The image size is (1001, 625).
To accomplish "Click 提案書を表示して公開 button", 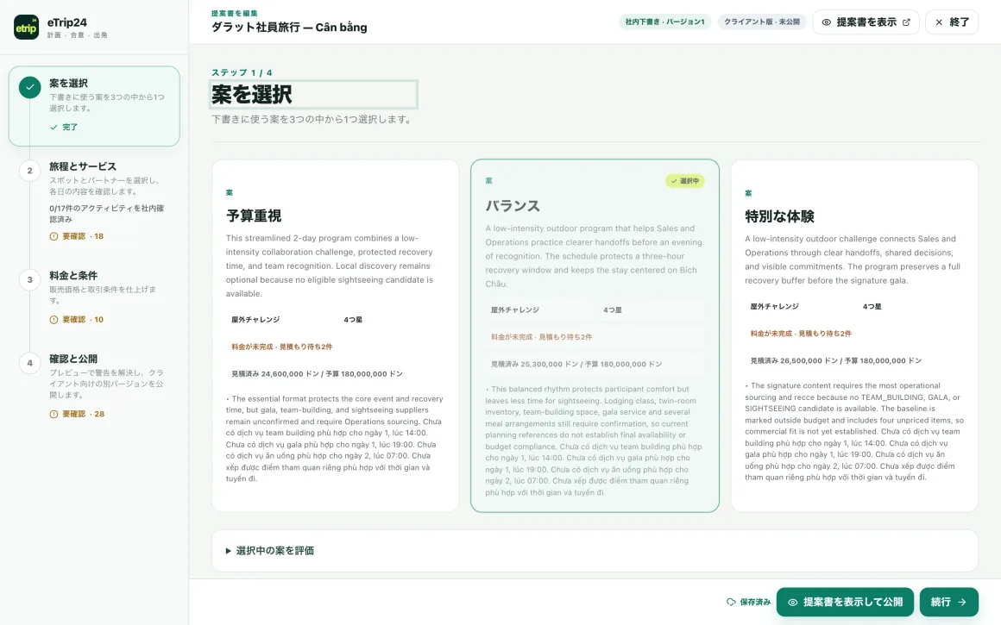I will 845,602.
